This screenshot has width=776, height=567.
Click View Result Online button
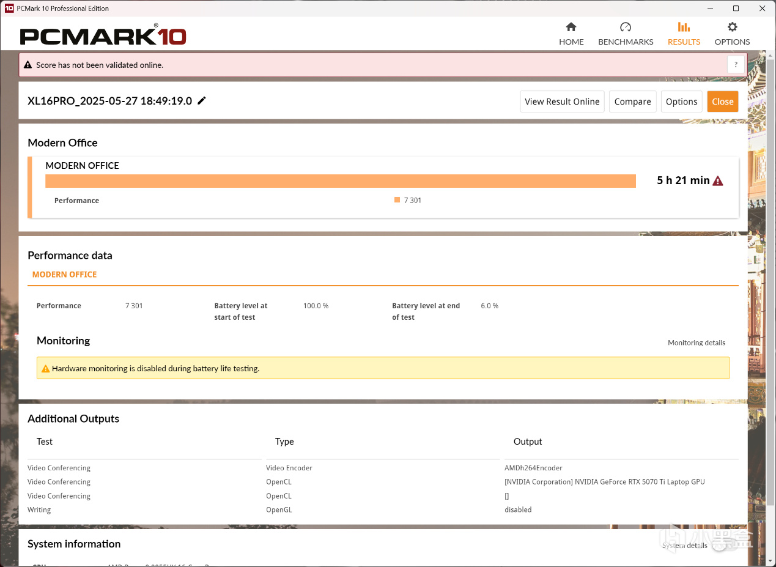(x=562, y=102)
